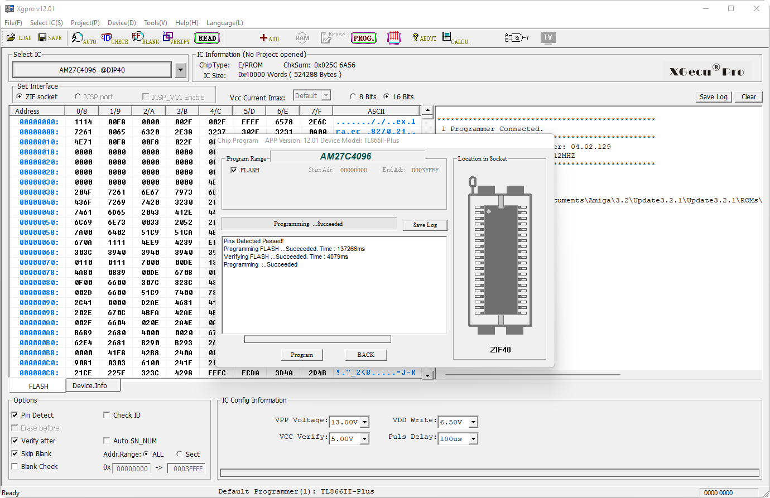Viewport: 770px width, 498px height.
Task: Click the ADD toolbar icon
Action: (269, 38)
